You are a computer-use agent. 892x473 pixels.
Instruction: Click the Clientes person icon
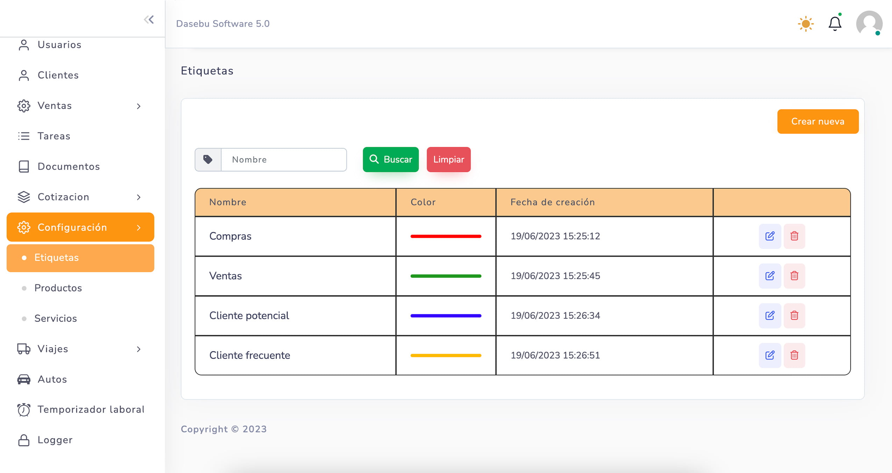click(24, 75)
